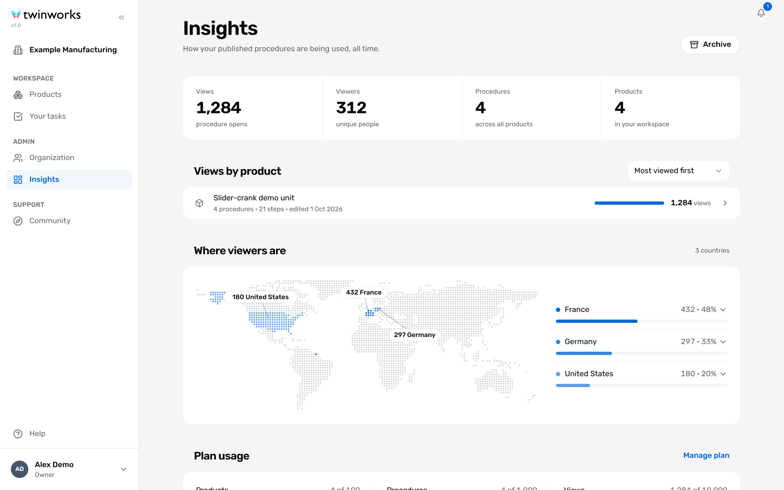Click 'Slider-crank demo unit' product name
The height and width of the screenshot is (490, 784).
pos(254,198)
